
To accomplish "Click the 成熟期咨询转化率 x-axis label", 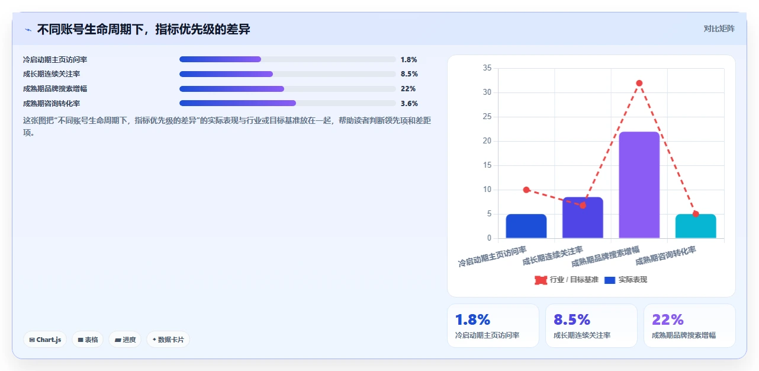I will pyautogui.click(x=666, y=255).
